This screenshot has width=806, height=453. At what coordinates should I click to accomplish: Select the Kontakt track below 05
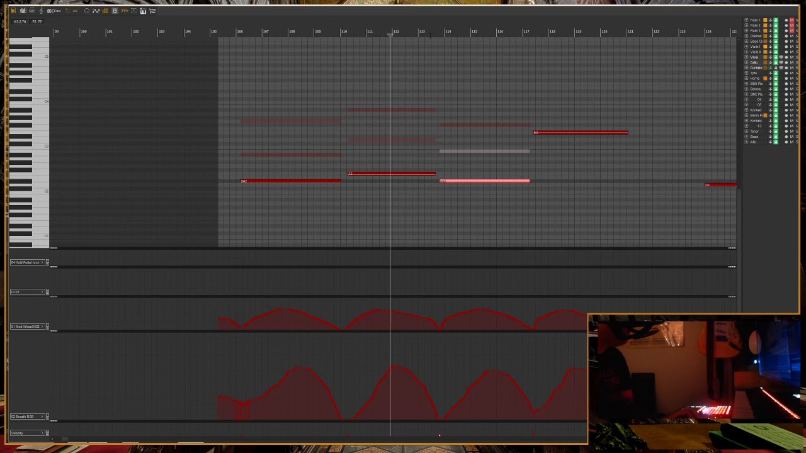pyautogui.click(x=756, y=111)
